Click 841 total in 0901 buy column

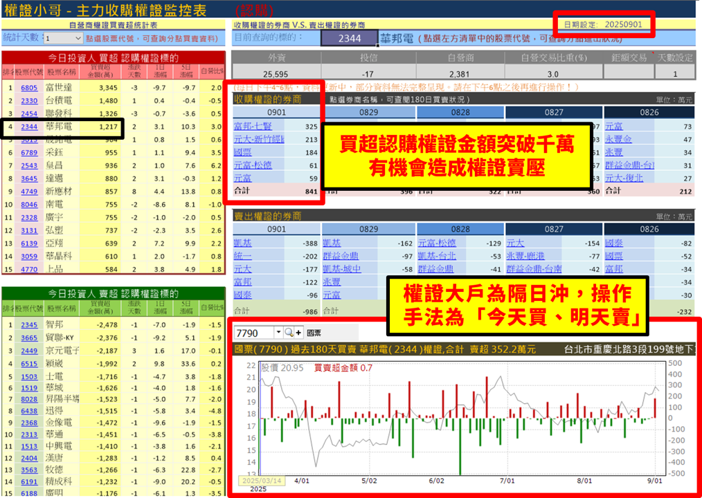[311, 192]
